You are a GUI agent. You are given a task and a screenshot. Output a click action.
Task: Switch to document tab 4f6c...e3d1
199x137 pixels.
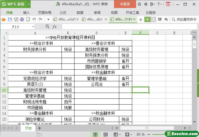[x=65, y=19]
